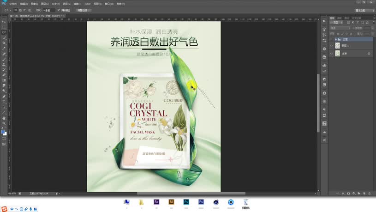Change the screen mode icon
Image resolution: width=376 pixels, height=212 pixels.
click(4, 144)
